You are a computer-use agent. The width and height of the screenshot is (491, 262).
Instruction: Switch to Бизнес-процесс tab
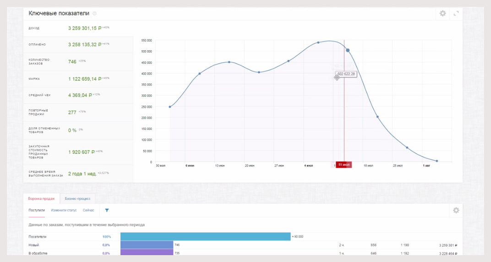(x=77, y=199)
